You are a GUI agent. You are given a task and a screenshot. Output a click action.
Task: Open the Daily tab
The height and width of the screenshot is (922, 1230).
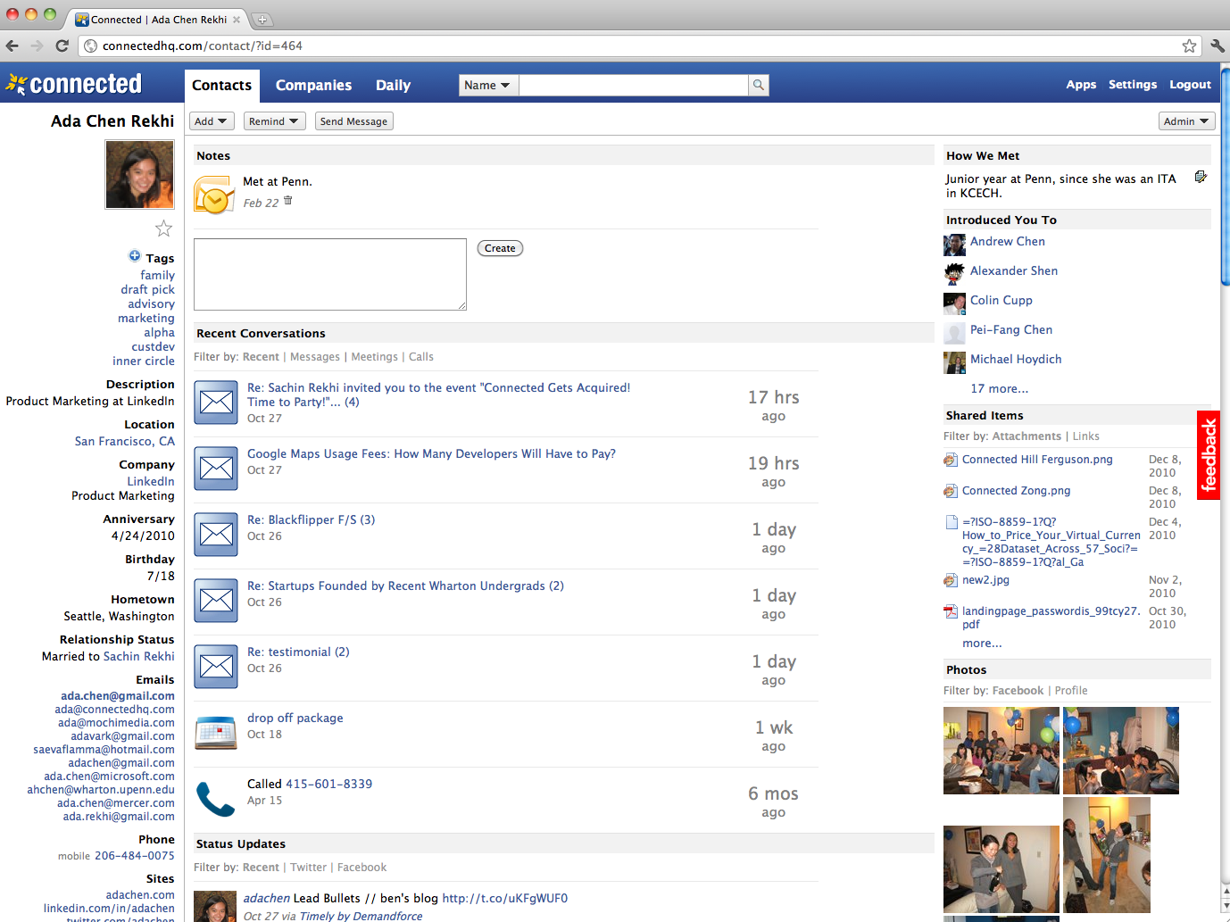point(393,86)
